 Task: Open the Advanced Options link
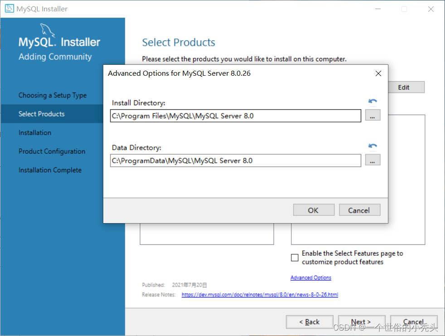(x=311, y=278)
